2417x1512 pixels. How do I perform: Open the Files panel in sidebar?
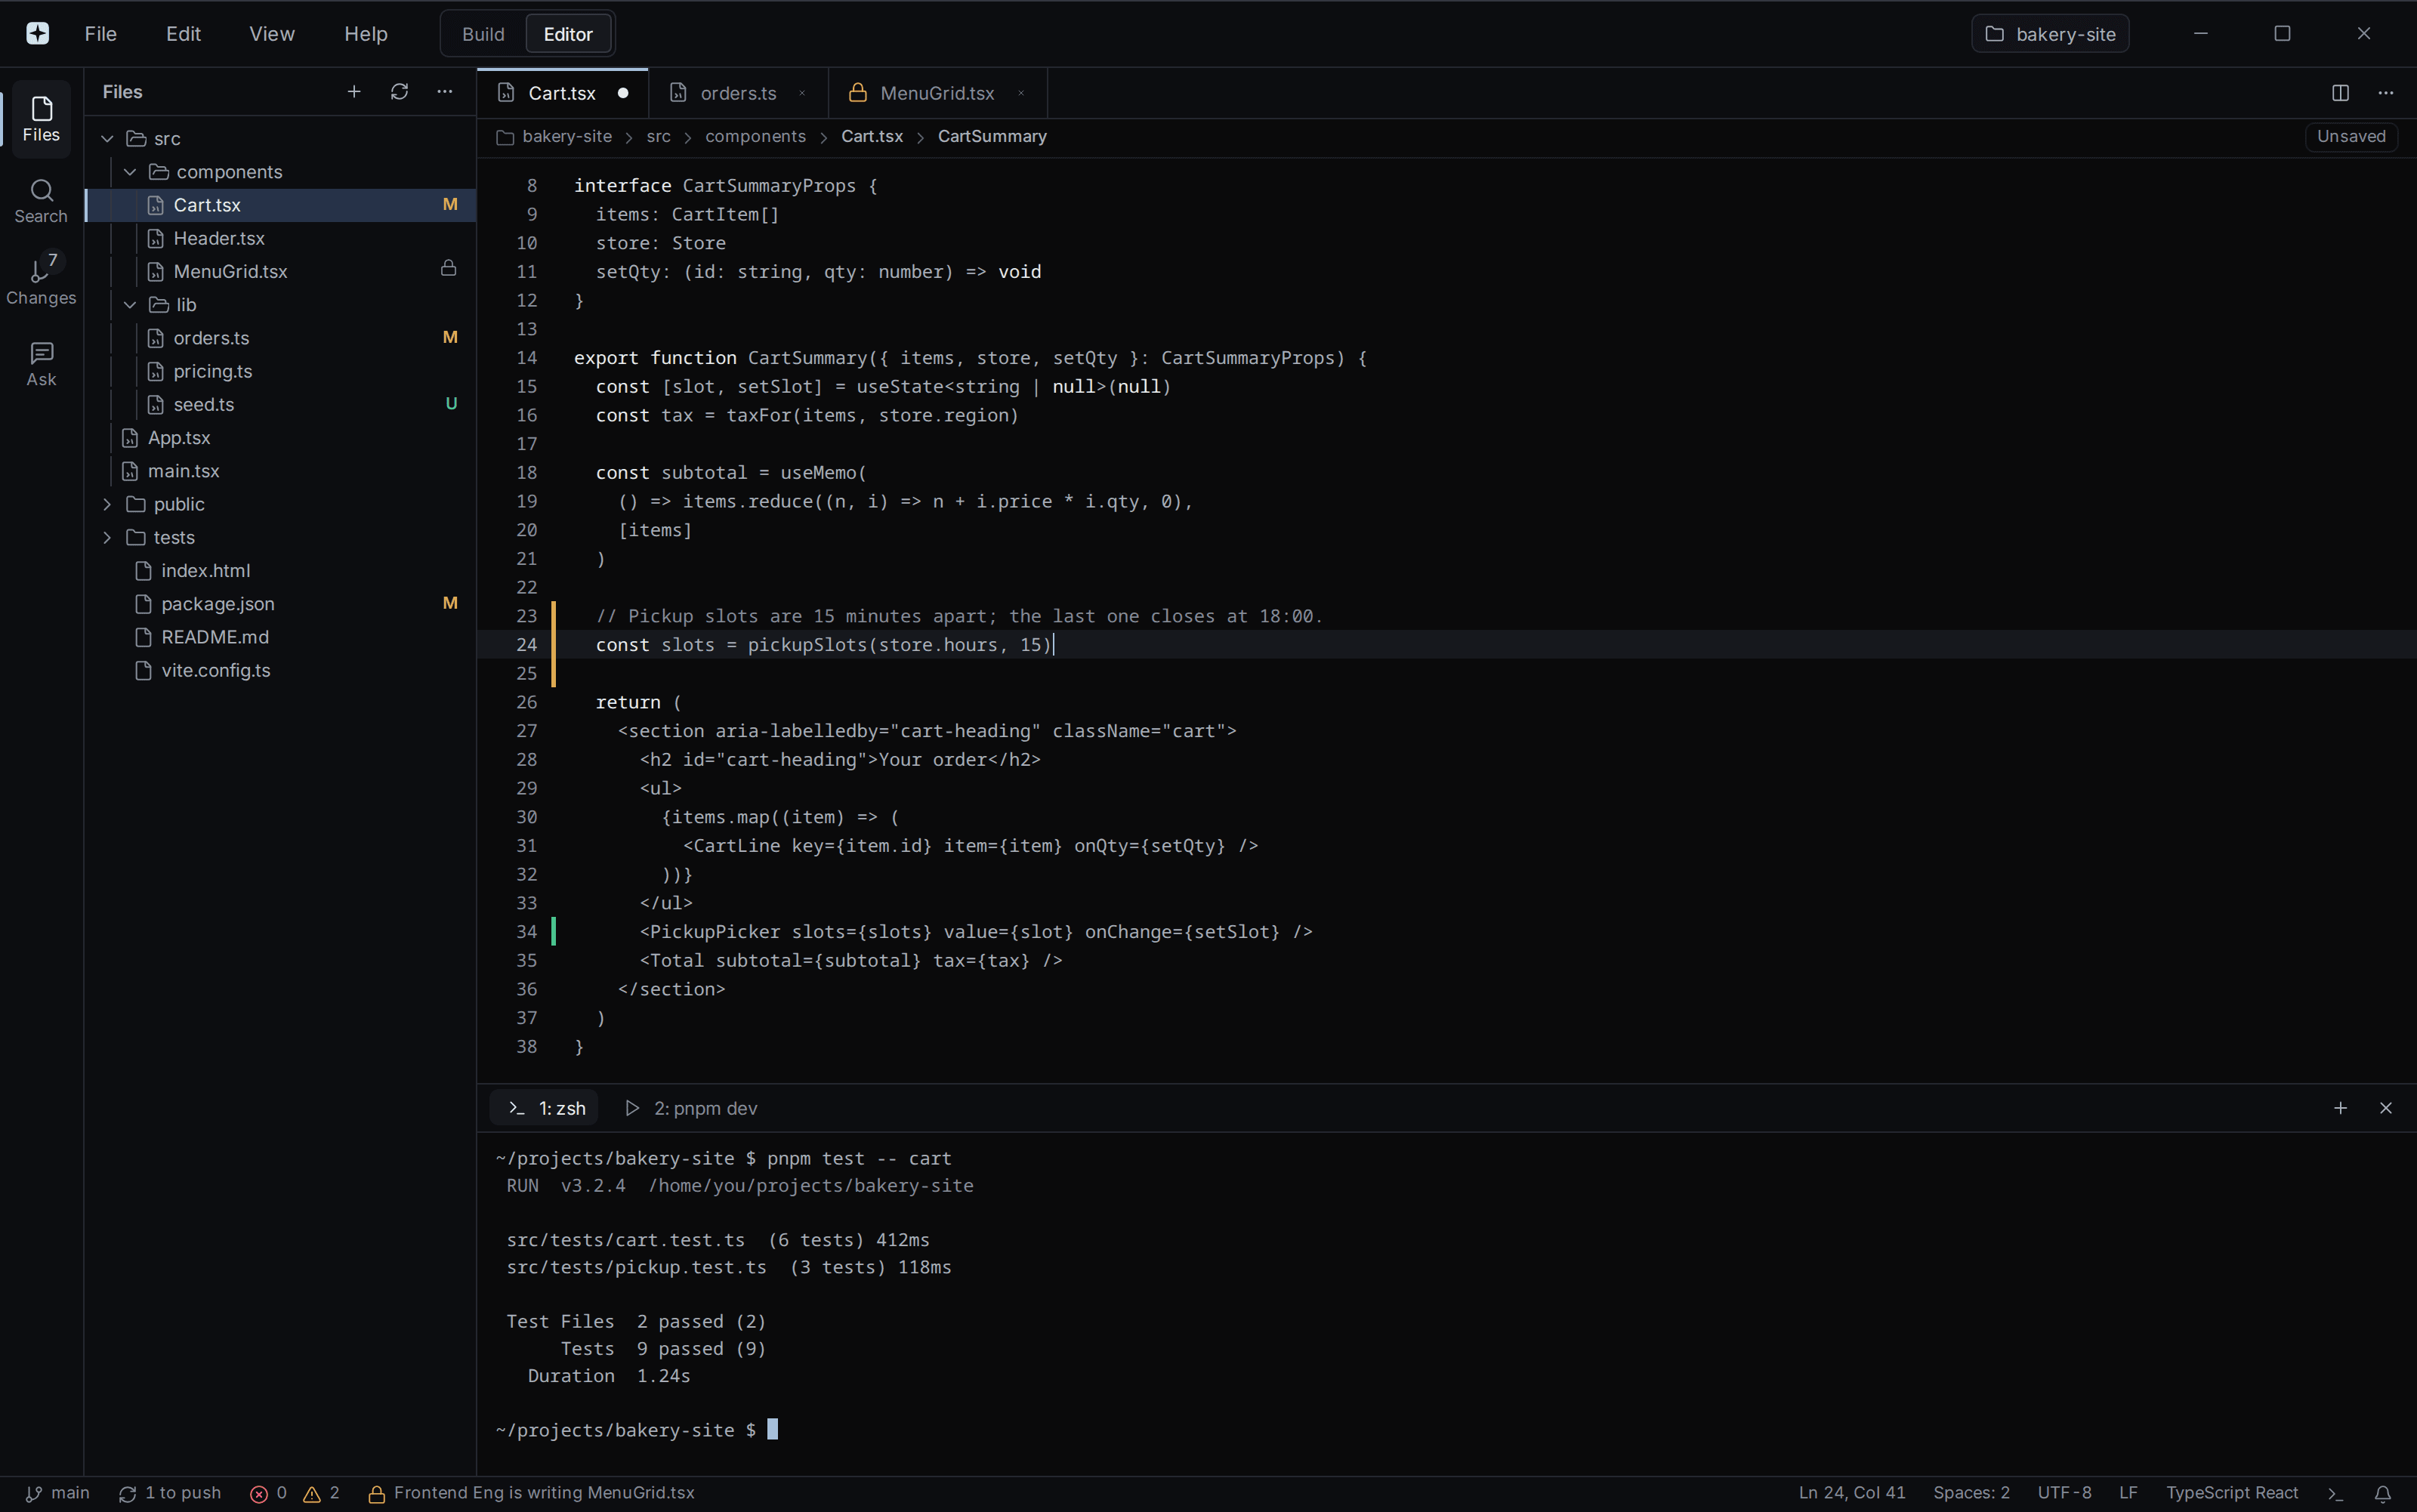pos(41,119)
